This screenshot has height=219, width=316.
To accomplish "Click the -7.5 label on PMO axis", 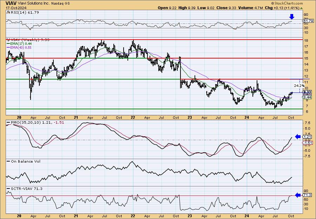I will (307, 156).
